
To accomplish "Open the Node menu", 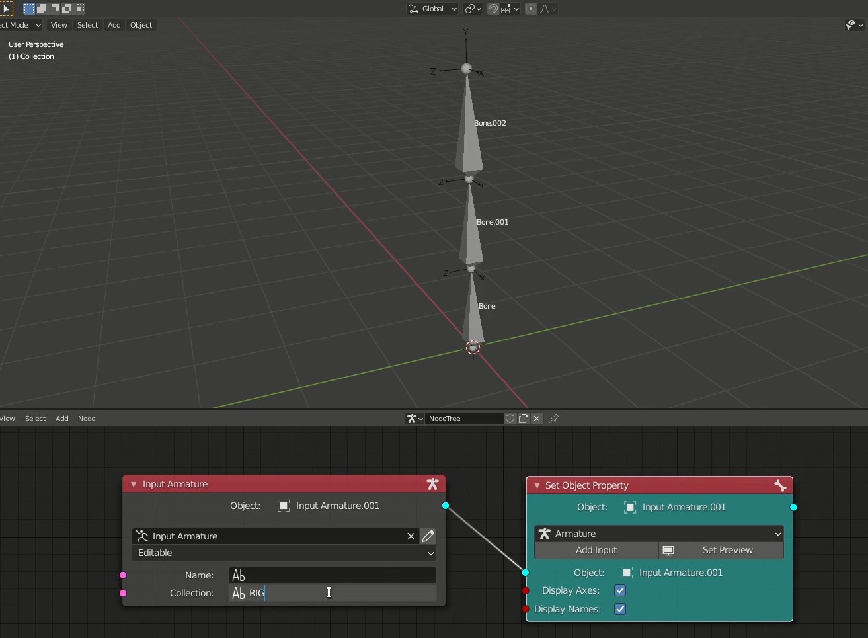I will tap(87, 419).
